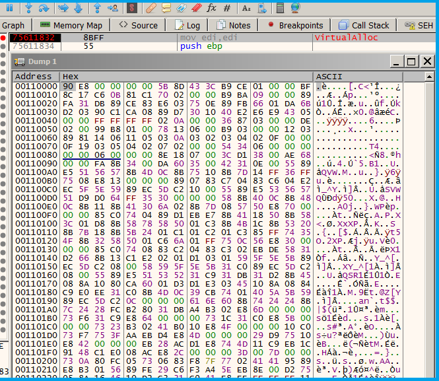Switch to the Call Stack tab
This screenshot has width=439, height=381.
364,25
